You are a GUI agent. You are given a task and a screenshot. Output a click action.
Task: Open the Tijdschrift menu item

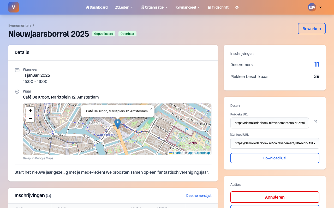click(218, 7)
